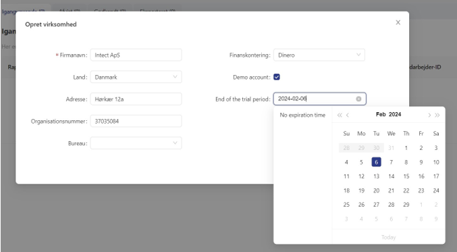
Task: Focus the Organisationsnummer input field
Action: point(136,121)
